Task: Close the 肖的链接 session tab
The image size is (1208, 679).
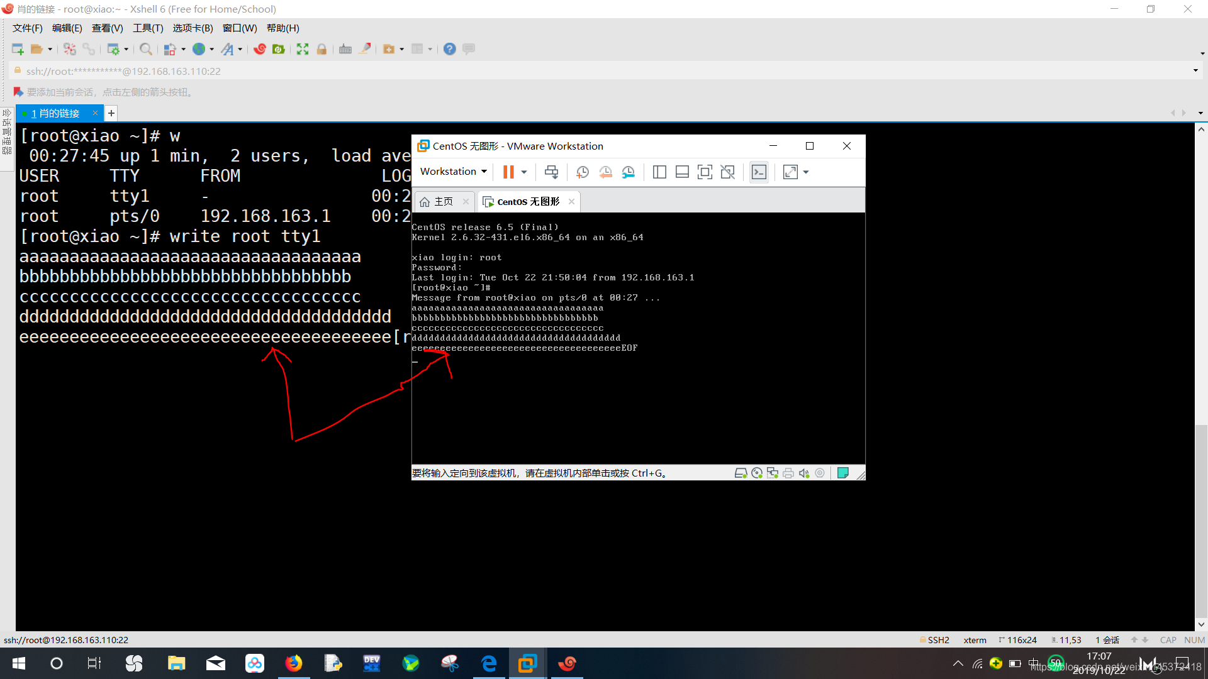Action: (95, 113)
